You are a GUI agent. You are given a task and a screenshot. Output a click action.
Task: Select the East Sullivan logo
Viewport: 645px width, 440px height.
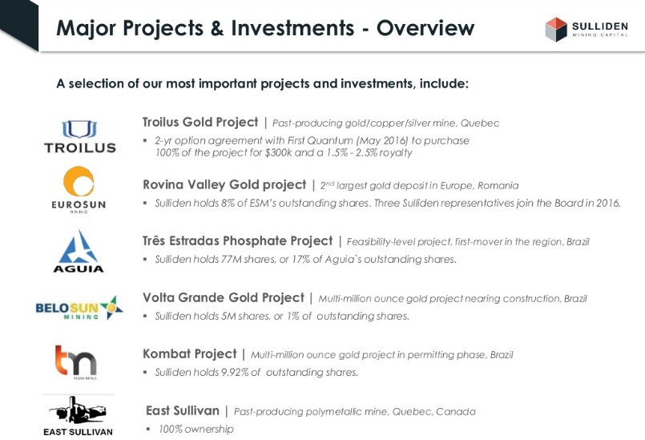(x=78, y=415)
